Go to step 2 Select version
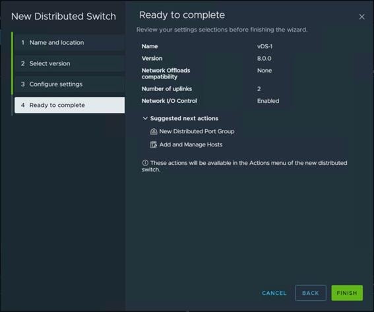Viewport: 374px width, 312px height. click(x=69, y=63)
